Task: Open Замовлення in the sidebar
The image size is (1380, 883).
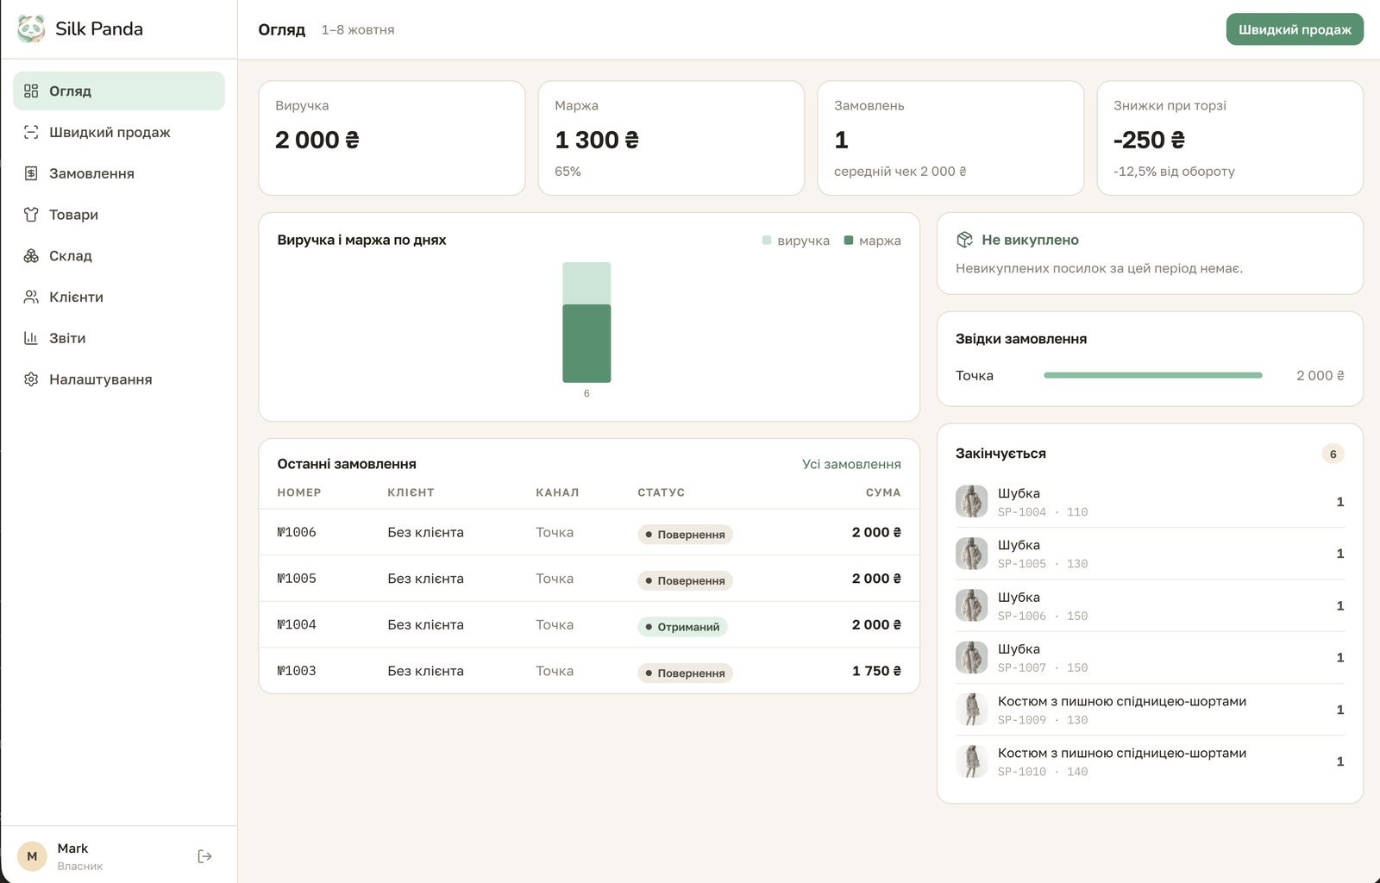Action: click(119, 173)
